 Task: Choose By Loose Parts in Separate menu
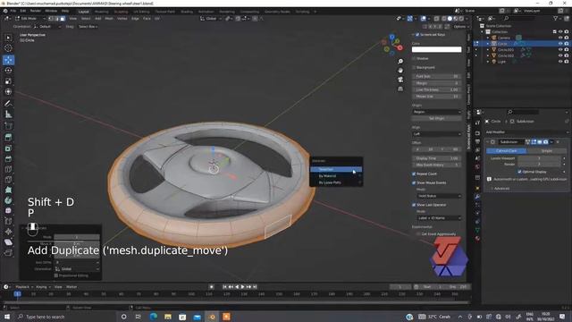pyautogui.click(x=336, y=182)
